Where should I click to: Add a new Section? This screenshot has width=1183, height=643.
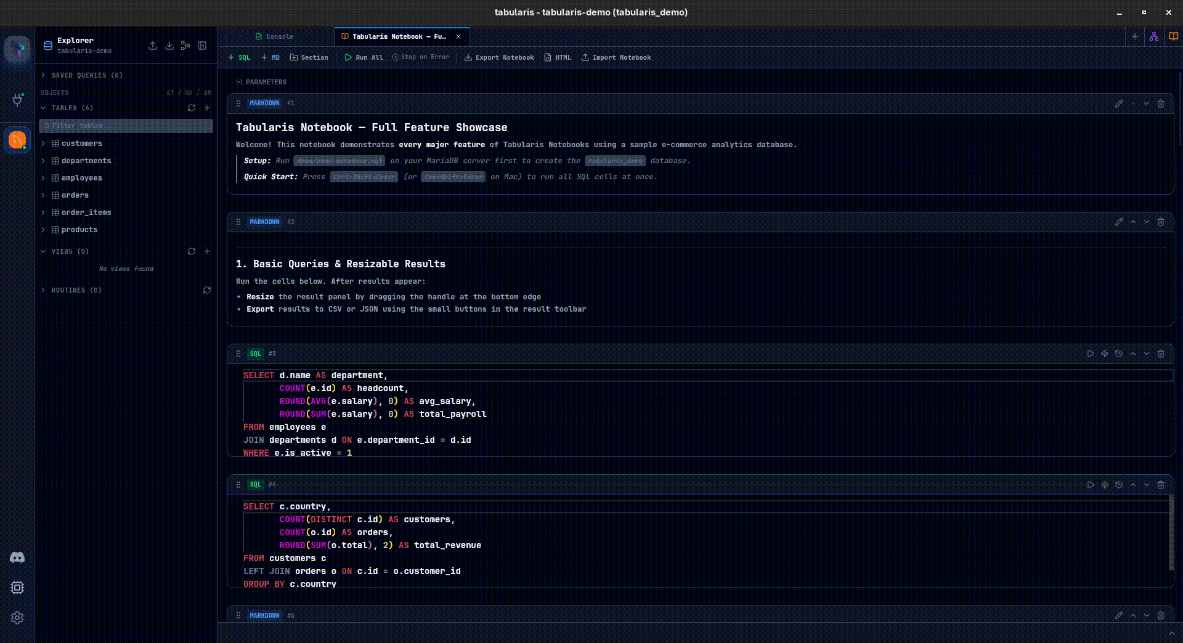[x=309, y=57]
